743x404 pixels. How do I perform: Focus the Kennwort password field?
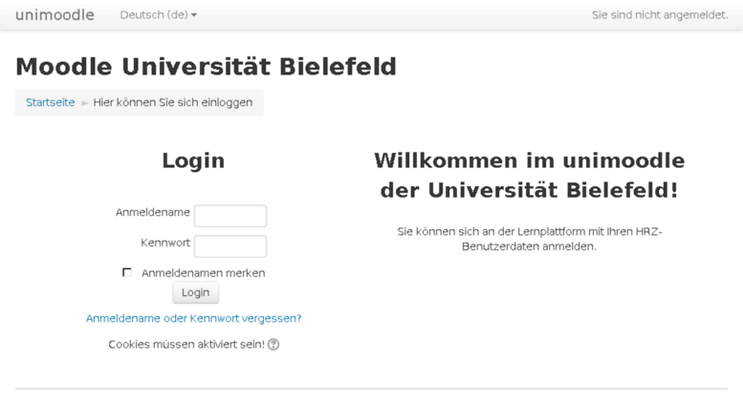pyautogui.click(x=230, y=246)
